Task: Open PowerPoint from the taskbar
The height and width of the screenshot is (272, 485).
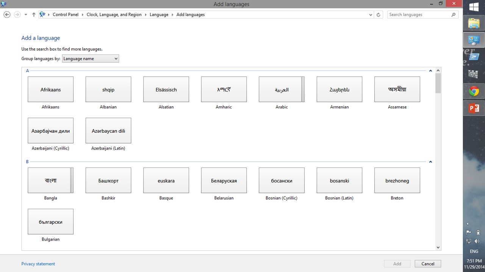Action: 474,108
